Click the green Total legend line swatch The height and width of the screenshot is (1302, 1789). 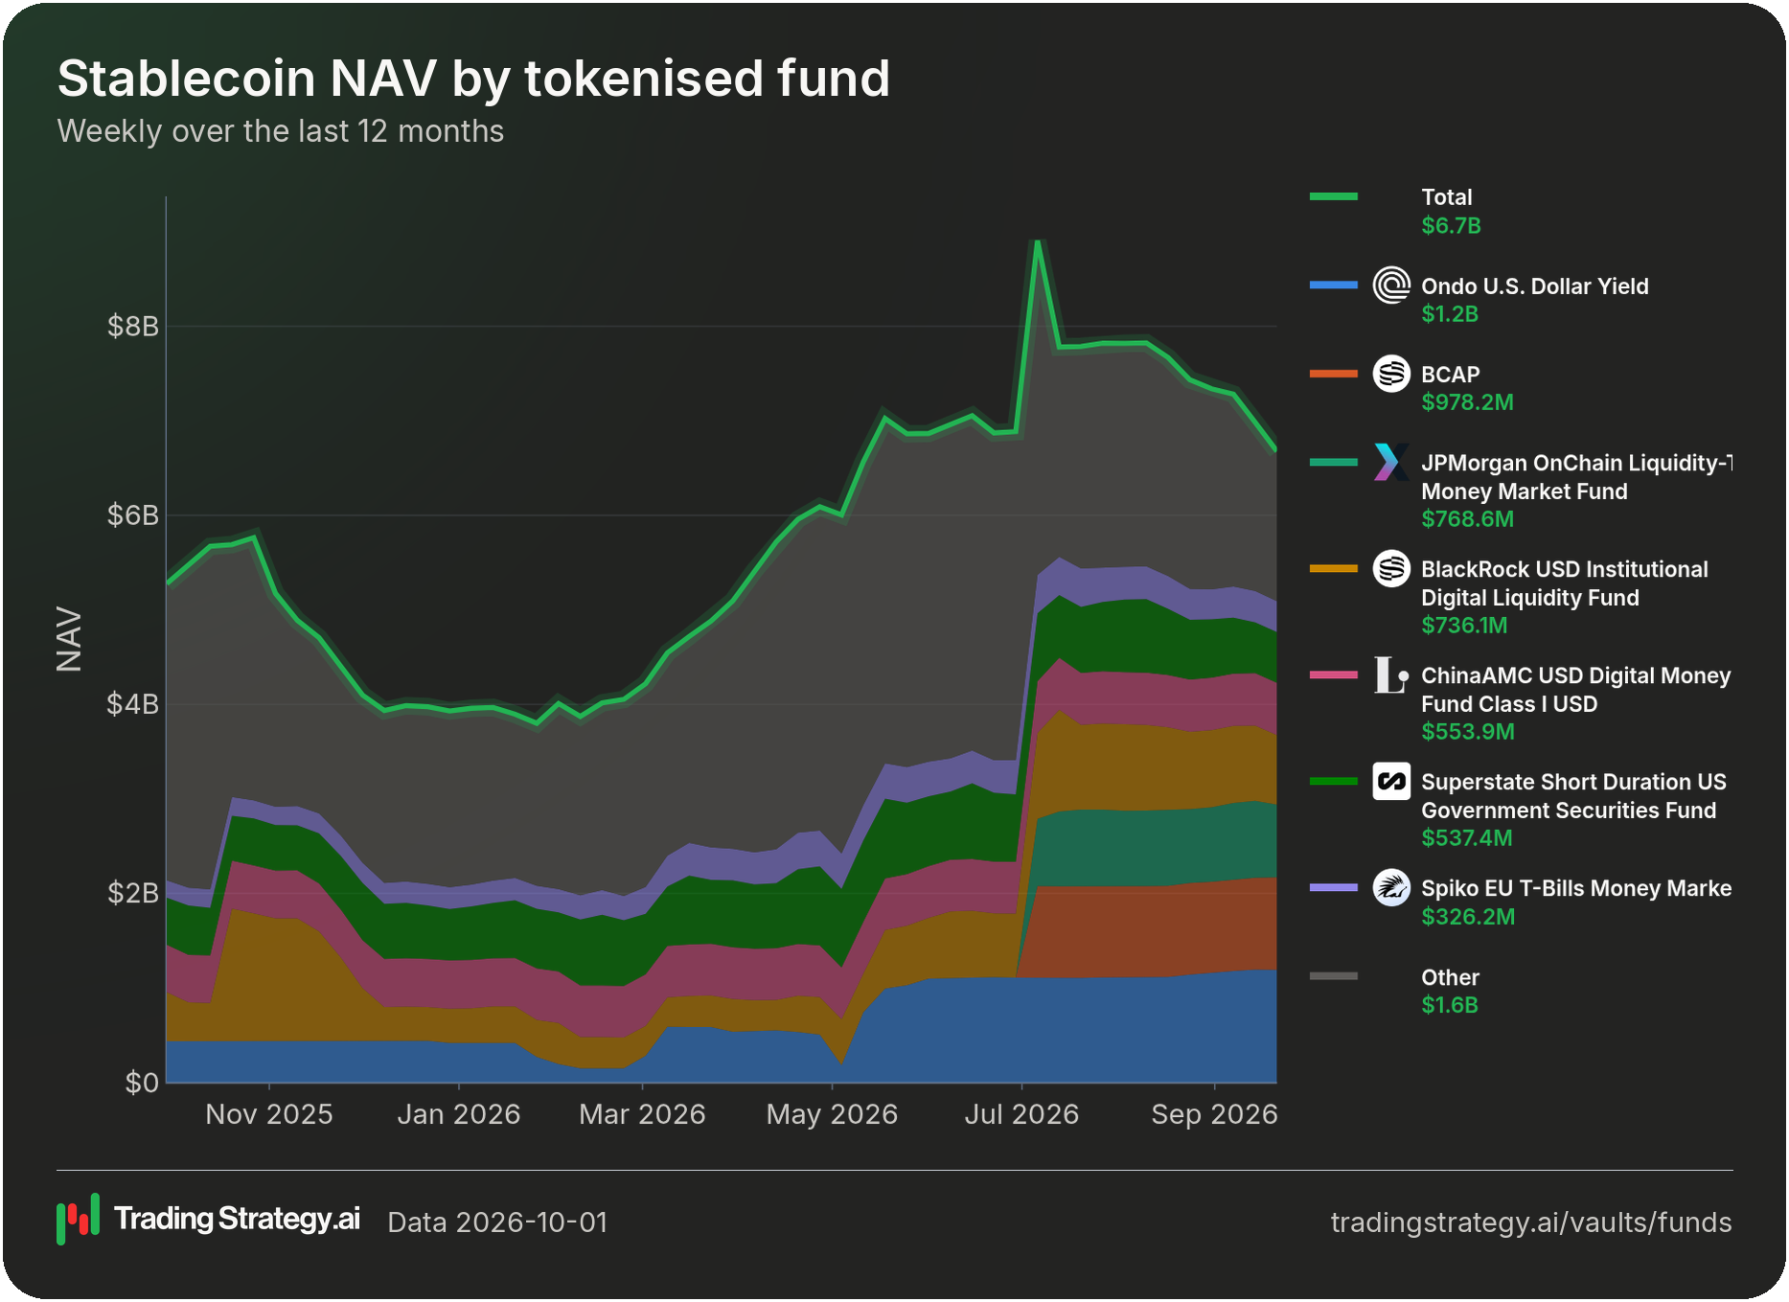[1334, 196]
